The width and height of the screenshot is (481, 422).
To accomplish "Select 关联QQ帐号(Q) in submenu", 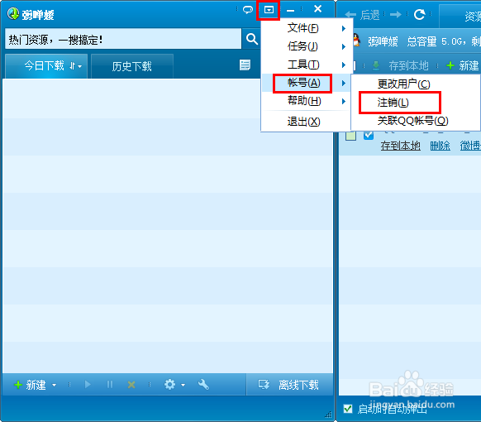I will (413, 121).
